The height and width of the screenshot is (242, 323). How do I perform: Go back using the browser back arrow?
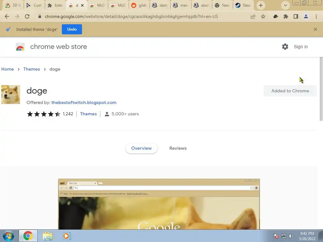coord(7,16)
